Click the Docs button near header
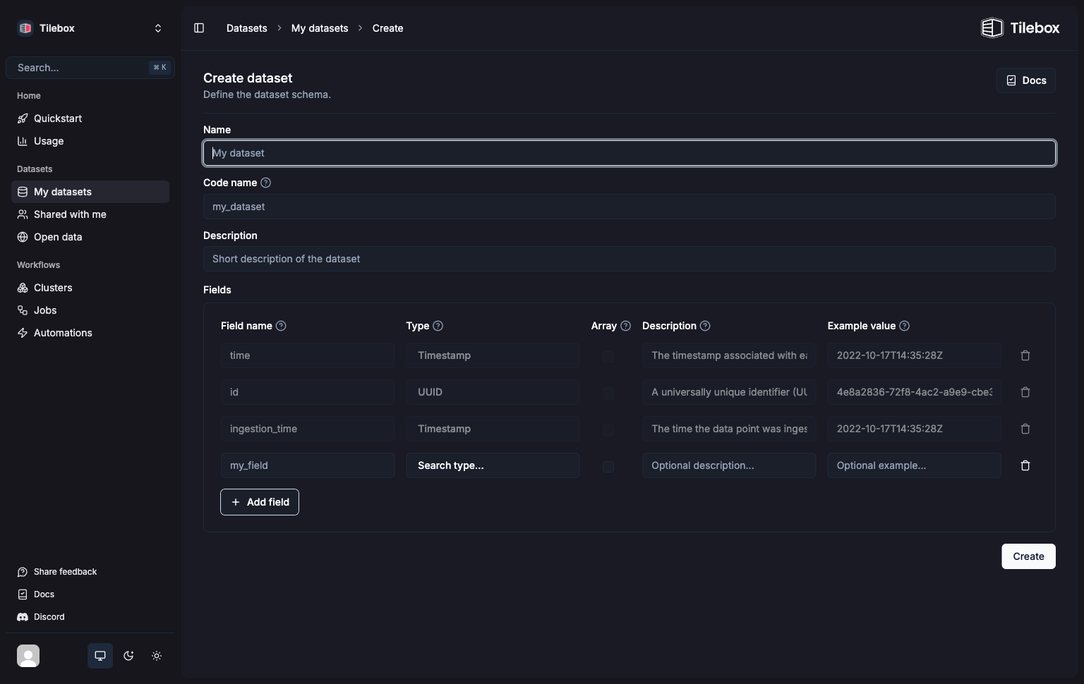The image size is (1084, 684). pyautogui.click(x=1026, y=80)
